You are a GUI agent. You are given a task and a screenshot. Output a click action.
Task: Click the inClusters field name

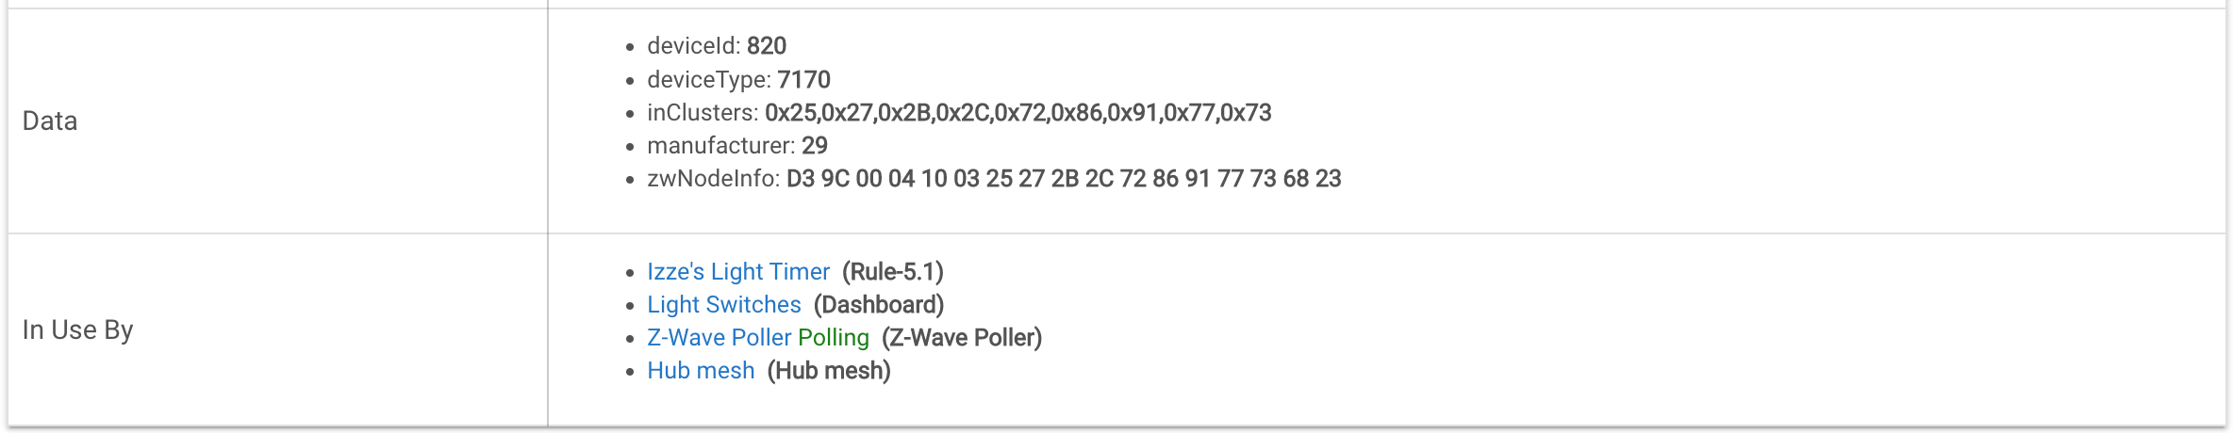[703, 113]
